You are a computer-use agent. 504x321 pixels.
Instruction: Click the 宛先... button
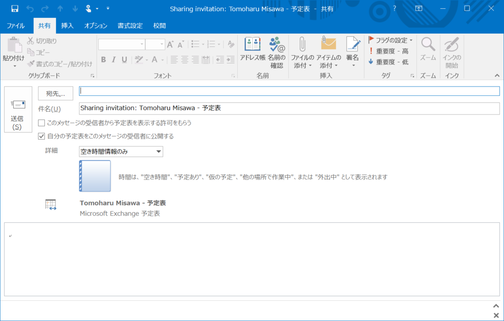[56, 93]
